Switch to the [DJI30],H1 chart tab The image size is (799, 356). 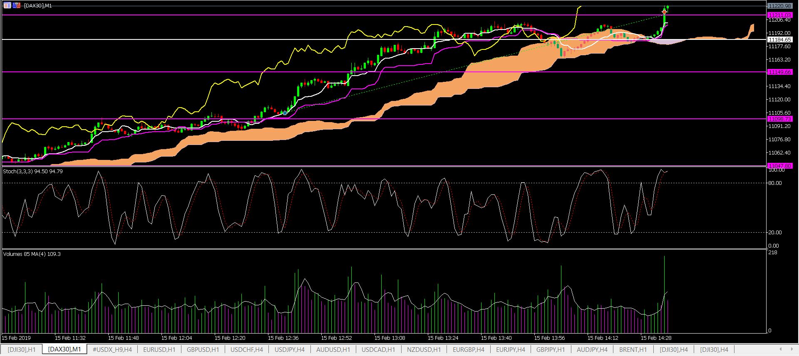click(22, 349)
